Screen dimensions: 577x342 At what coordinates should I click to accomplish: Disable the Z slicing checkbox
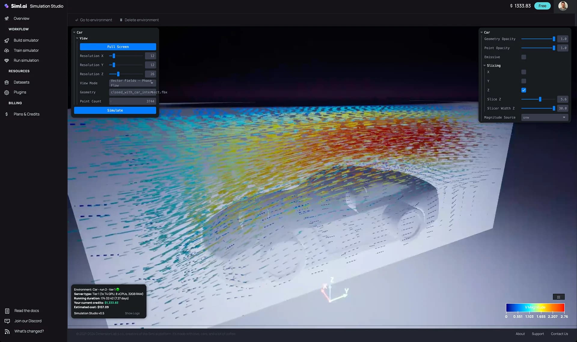click(524, 90)
